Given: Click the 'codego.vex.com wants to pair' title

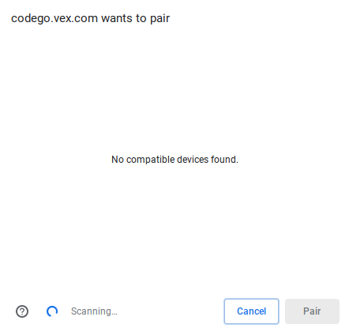Looking at the screenshot, I should coord(90,18).
